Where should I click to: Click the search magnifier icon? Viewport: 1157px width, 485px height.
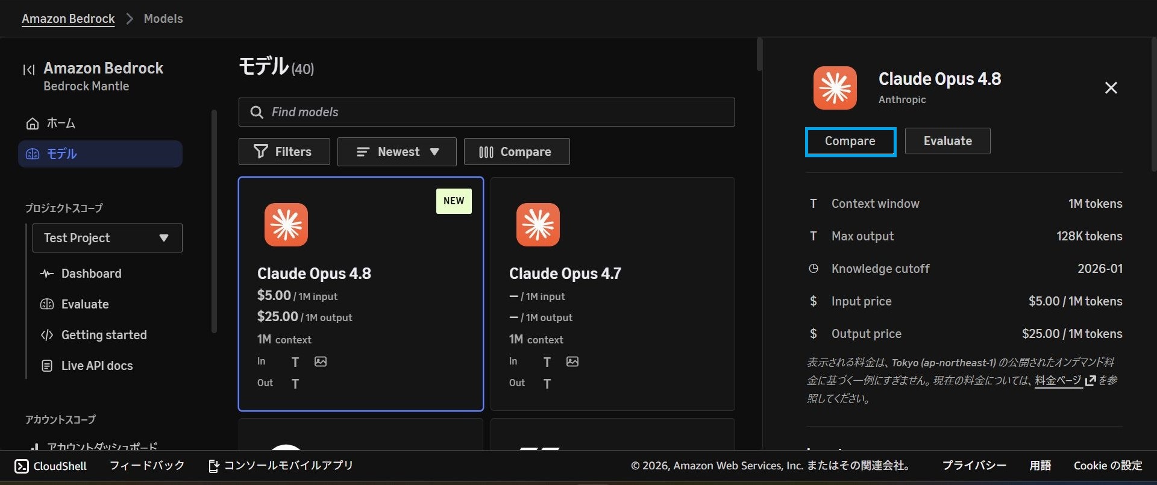pos(257,112)
